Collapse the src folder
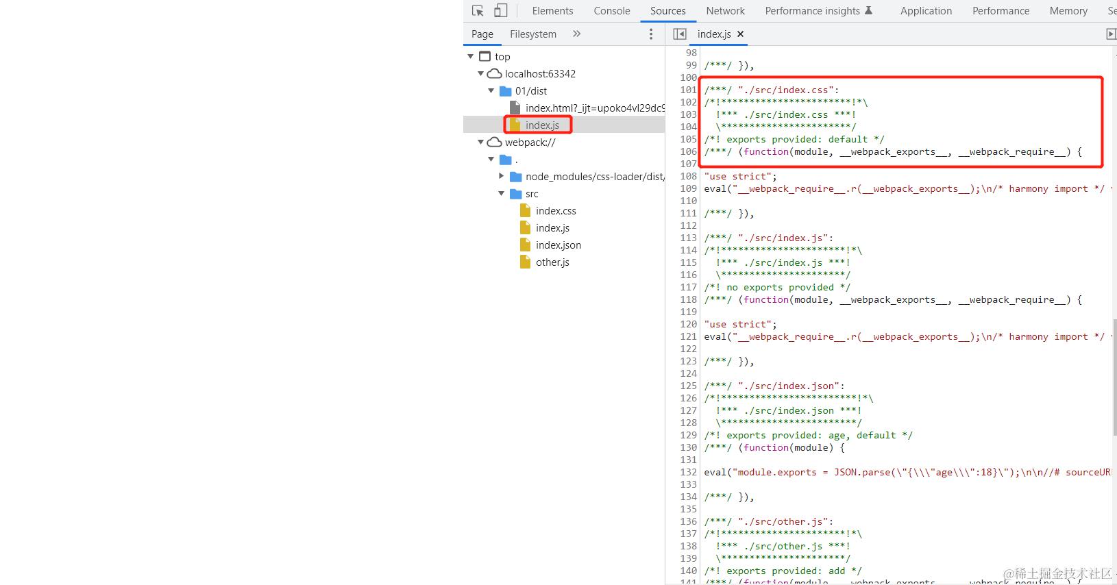The height and width of the screenshot is (585, 1117). click(x=502, y=193)
